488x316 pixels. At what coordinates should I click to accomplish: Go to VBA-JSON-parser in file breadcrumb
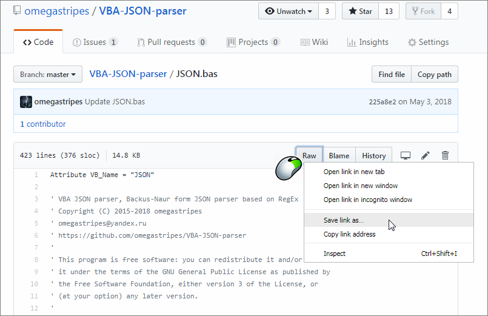[x=129, y=74]
